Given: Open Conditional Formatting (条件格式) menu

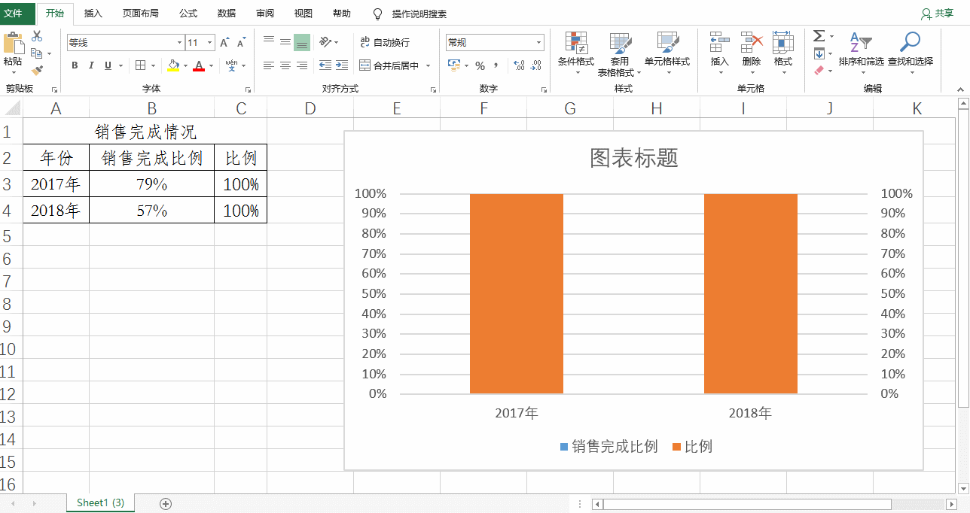Looking at the screenshot, I should point(576,53).
